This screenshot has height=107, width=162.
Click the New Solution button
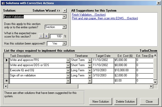point(101,101)
